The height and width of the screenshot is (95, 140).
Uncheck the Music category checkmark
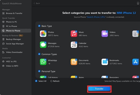point(76,31)
